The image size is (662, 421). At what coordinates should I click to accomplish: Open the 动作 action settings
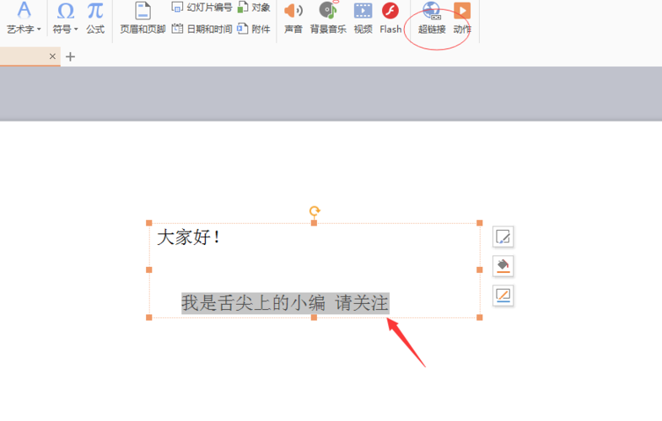pyautogui.click(x=462, y=18)
